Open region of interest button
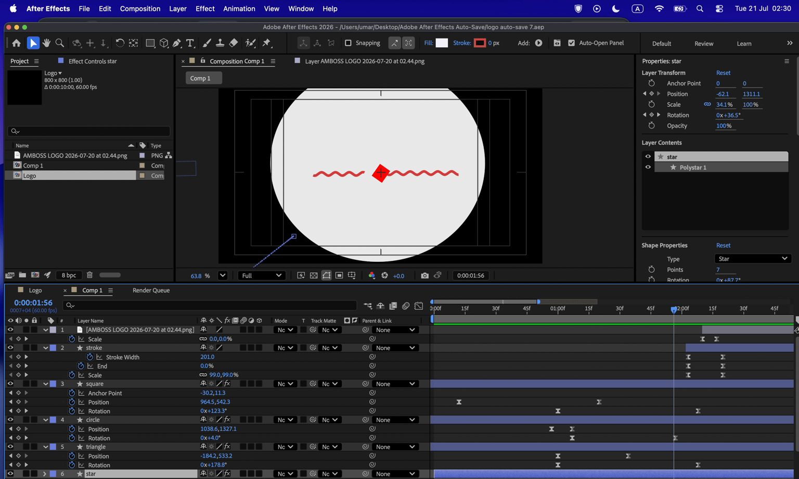The width and height of the screenshot is (799, 479). point(339,275)
